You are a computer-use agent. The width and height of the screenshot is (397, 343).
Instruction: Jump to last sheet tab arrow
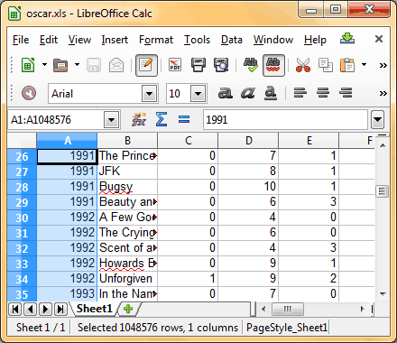tap(60, 309)
